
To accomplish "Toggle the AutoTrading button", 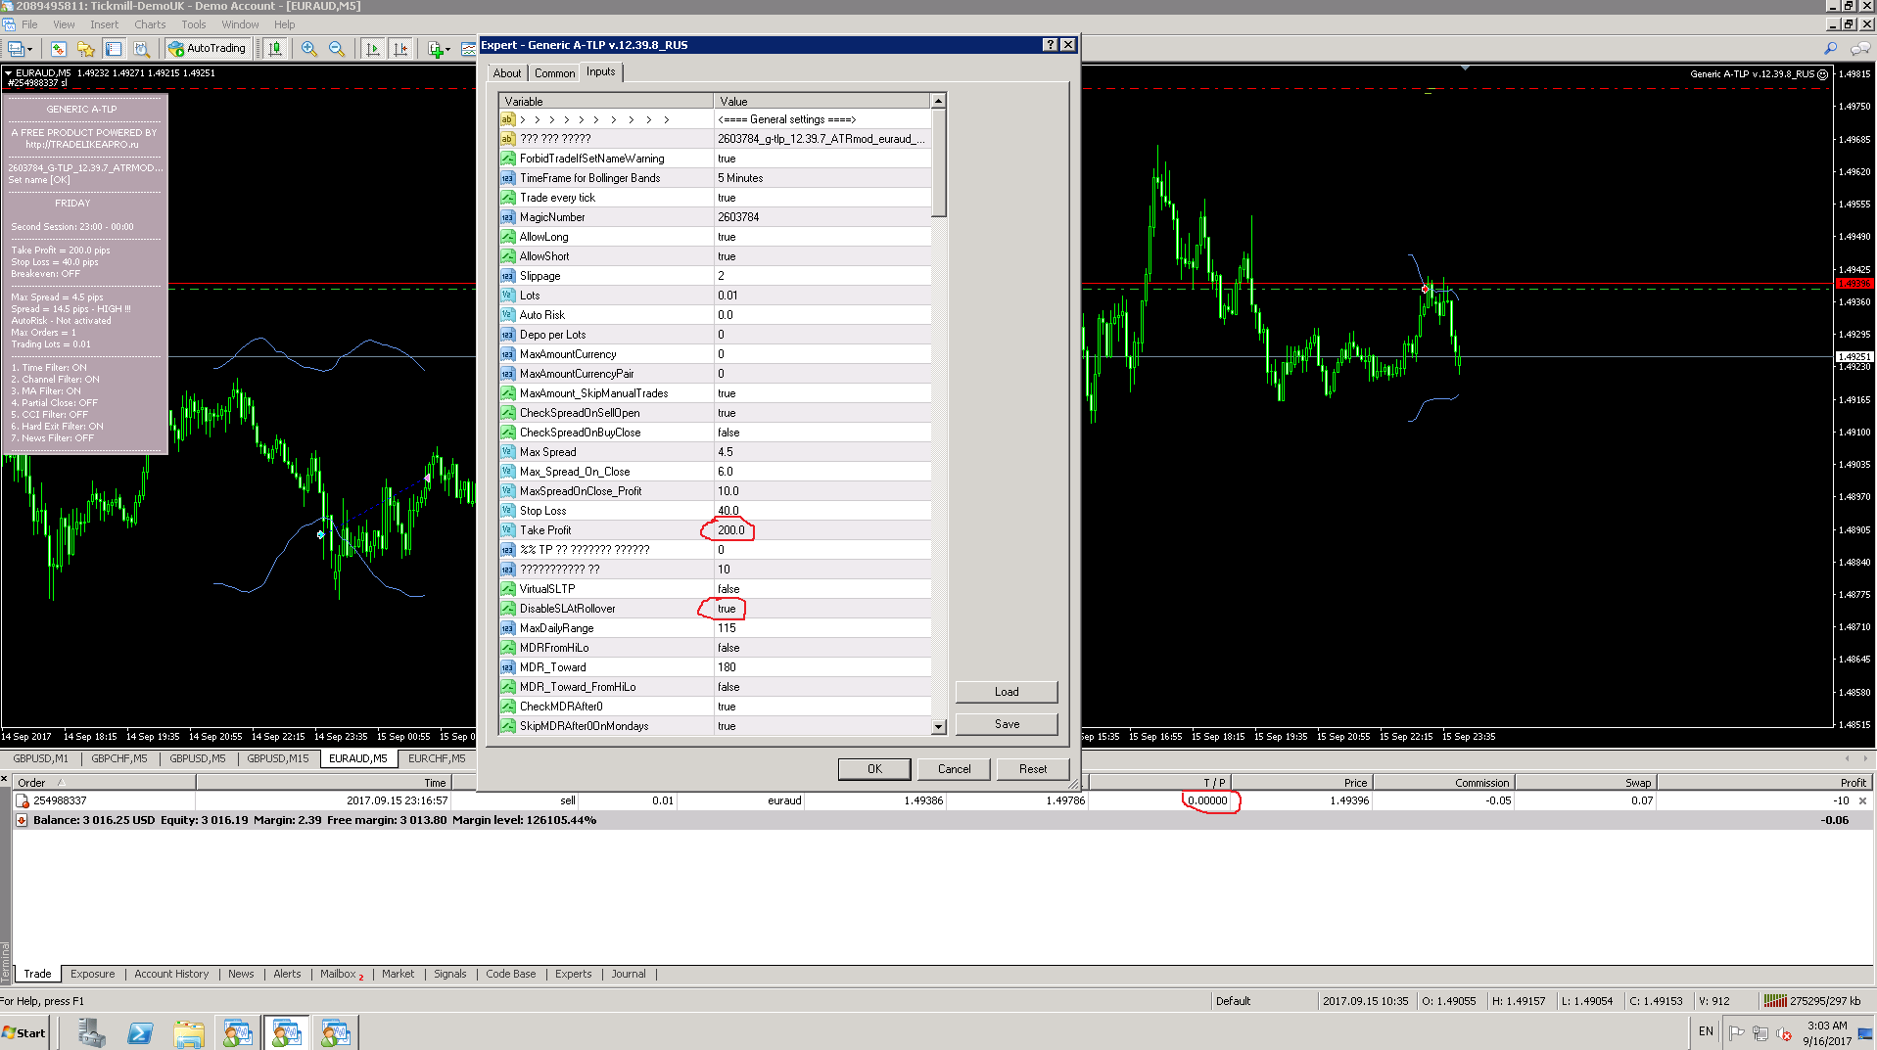I will 207,48.
